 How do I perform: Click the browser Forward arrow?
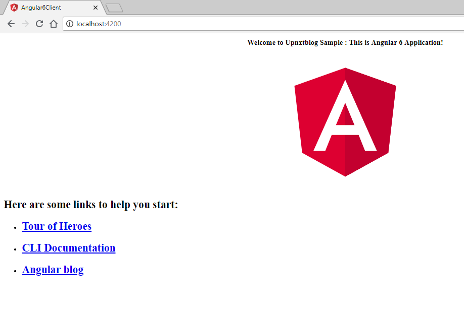coord(25,24)
